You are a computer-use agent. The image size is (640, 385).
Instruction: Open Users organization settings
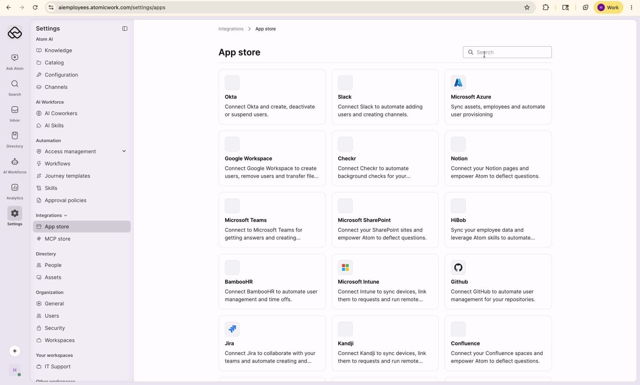tap(81, 316)
